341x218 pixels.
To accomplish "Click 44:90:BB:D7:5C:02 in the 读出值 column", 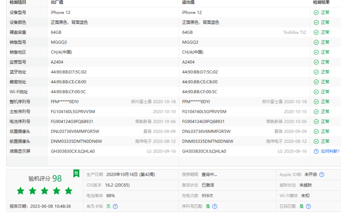I will [x=200, y=72].
